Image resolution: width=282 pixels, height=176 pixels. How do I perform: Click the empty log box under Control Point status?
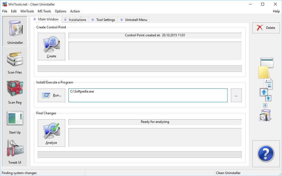click(x=155, y=51)
